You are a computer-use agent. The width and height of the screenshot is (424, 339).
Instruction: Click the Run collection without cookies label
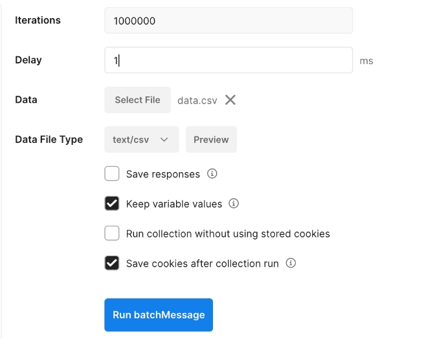click(x=228, y=234)
